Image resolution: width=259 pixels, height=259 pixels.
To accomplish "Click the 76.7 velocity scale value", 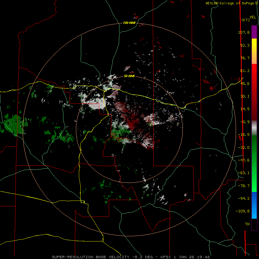I will pos(245,58).
